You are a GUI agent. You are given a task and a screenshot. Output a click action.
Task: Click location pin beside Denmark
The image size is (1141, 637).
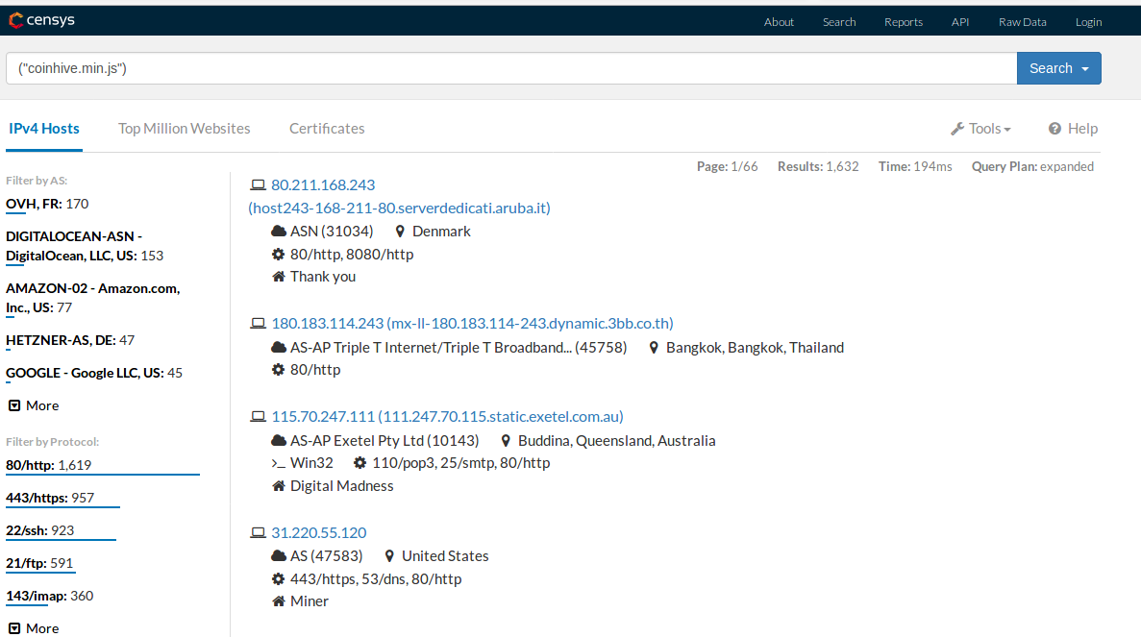point(400,232)
